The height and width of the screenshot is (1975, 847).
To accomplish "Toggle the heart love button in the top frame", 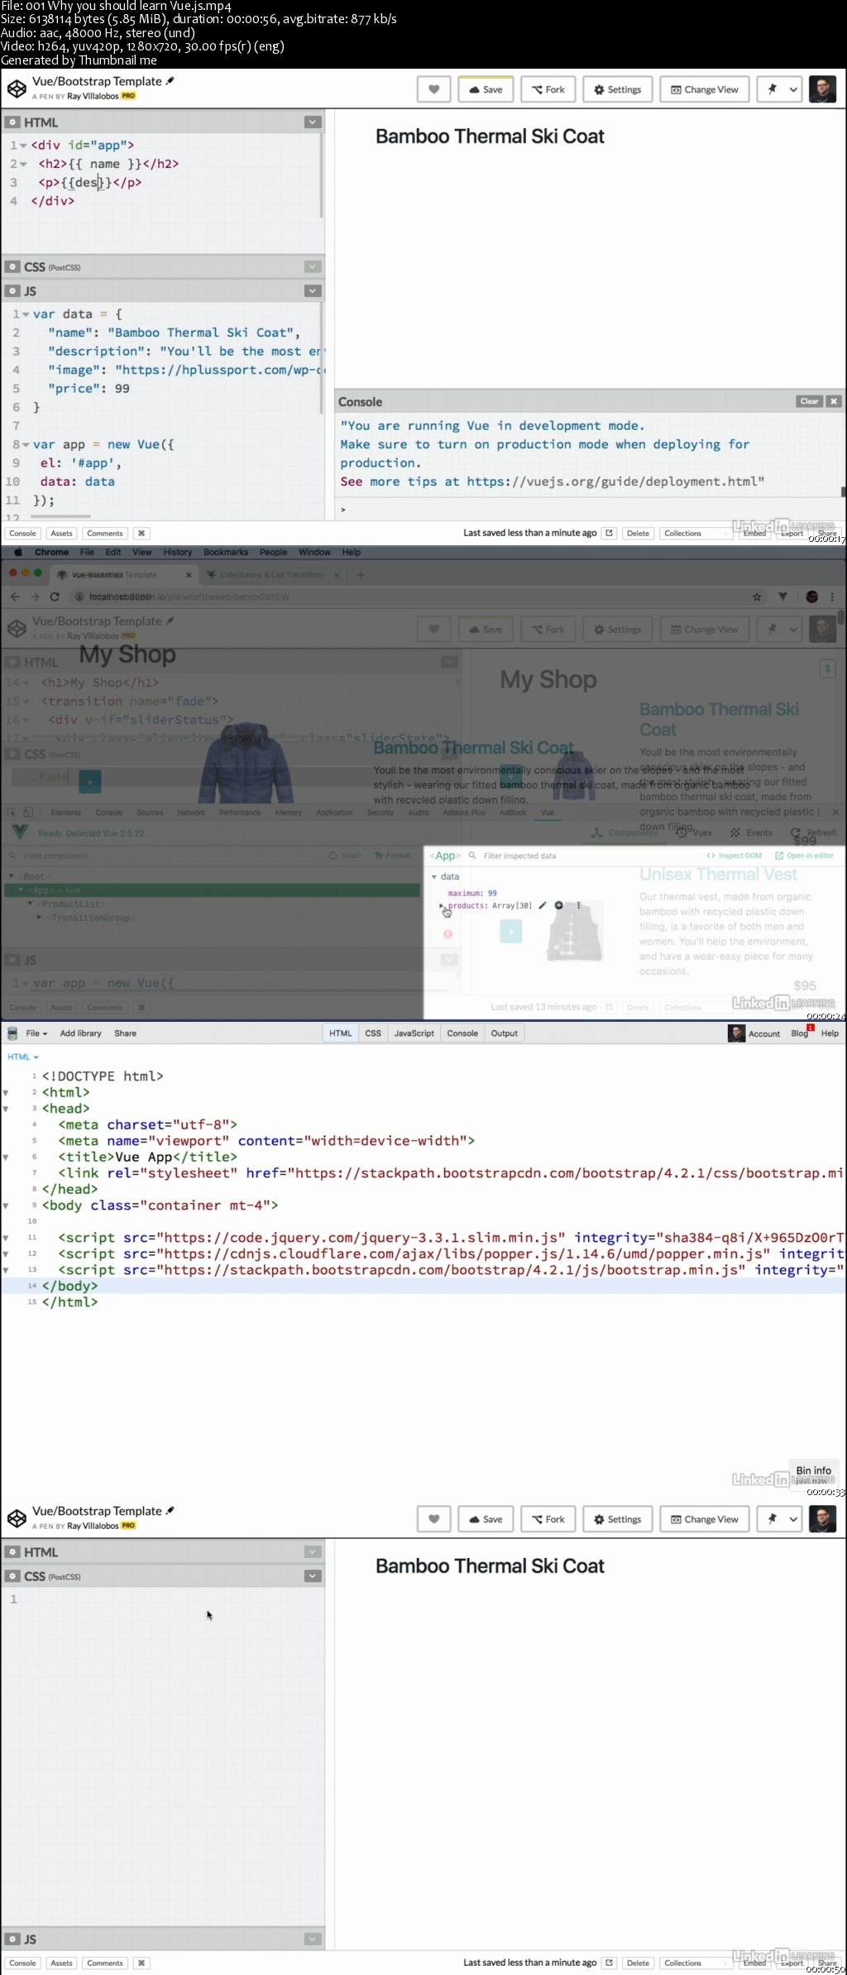I will click(434, 89).
